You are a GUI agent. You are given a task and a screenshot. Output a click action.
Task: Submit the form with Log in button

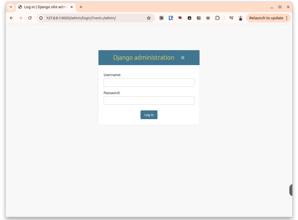tap(149, 115)
